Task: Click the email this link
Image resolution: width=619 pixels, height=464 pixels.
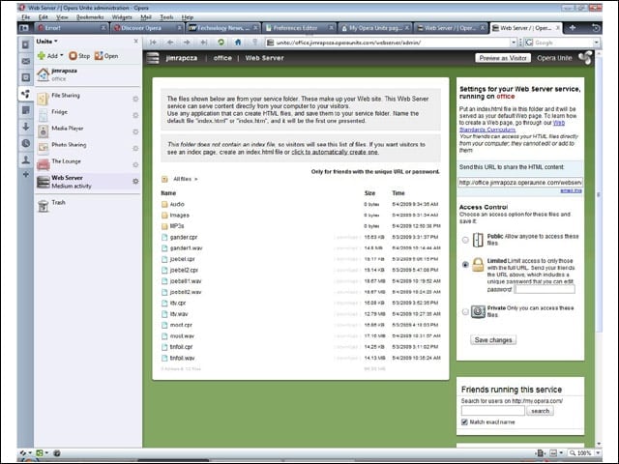Action: [571, 190]
